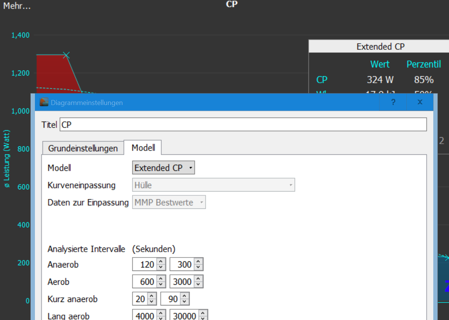Click the Diagrammeinstellungen dialog app icon
The height and width of the screenshot is (320, 449).
(x=44, y=102)
